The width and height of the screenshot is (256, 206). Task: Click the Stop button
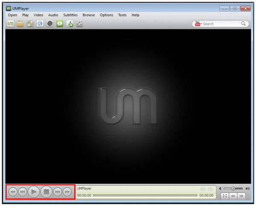point(47,192)
